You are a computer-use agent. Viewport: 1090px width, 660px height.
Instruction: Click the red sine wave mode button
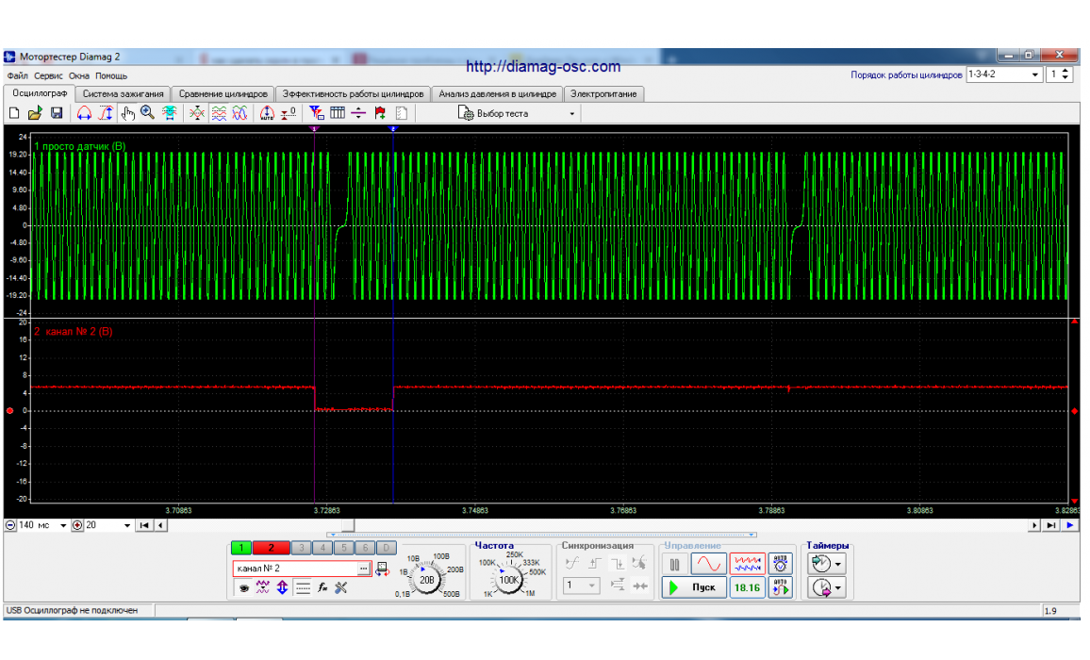click(709, 564)
